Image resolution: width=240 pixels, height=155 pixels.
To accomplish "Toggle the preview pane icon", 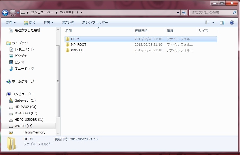I will tap(222, 23).
